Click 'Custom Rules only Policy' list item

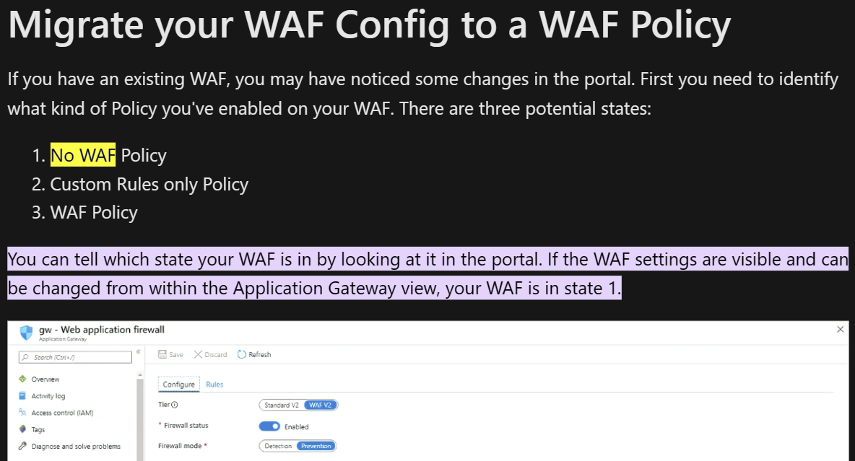pyautogui.click(x=149, y=184)
